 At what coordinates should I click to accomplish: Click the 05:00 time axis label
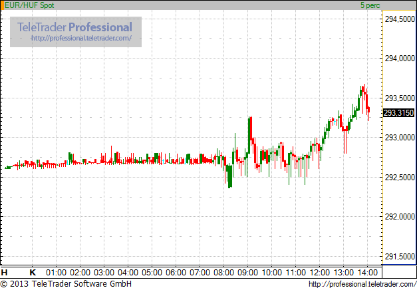[152, 273]
